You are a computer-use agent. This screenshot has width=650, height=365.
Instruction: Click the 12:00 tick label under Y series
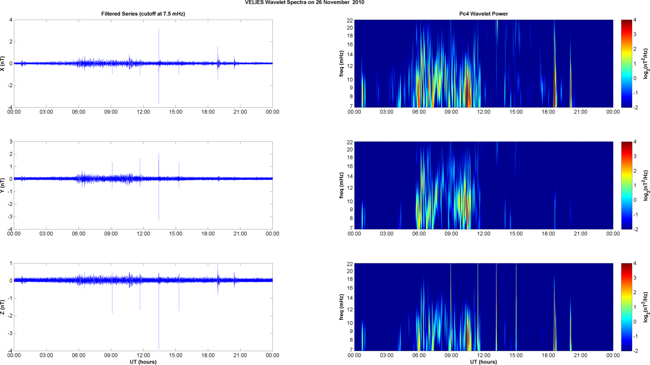(143, 234)
